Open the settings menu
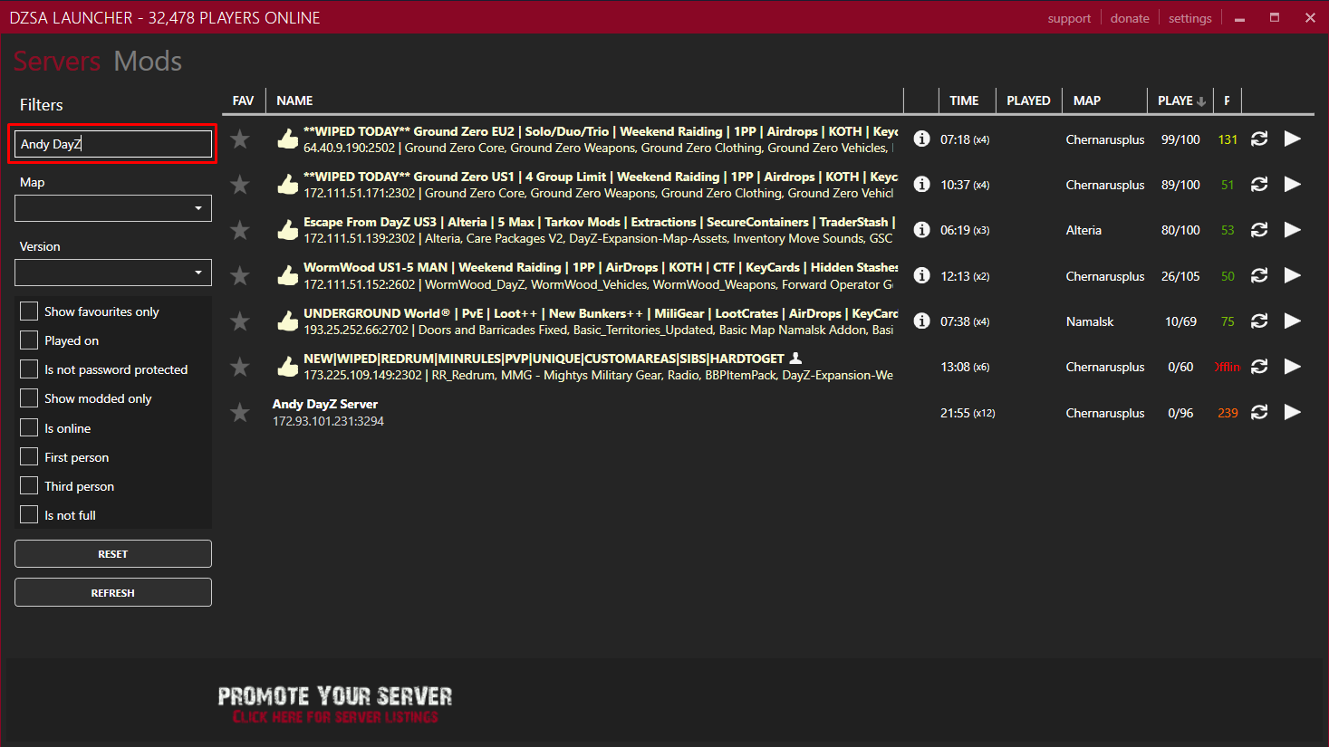 coord(1189,17)
